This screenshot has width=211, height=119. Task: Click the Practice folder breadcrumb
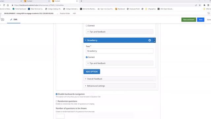(65, 13)
